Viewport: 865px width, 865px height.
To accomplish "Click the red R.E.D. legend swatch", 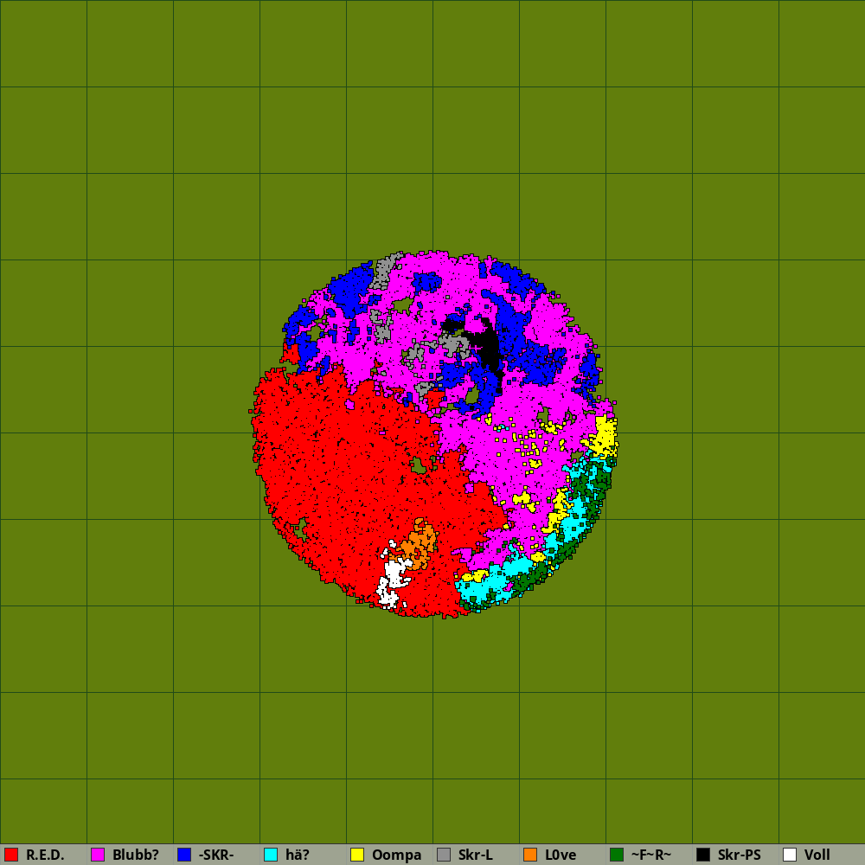I will point(11,855).
